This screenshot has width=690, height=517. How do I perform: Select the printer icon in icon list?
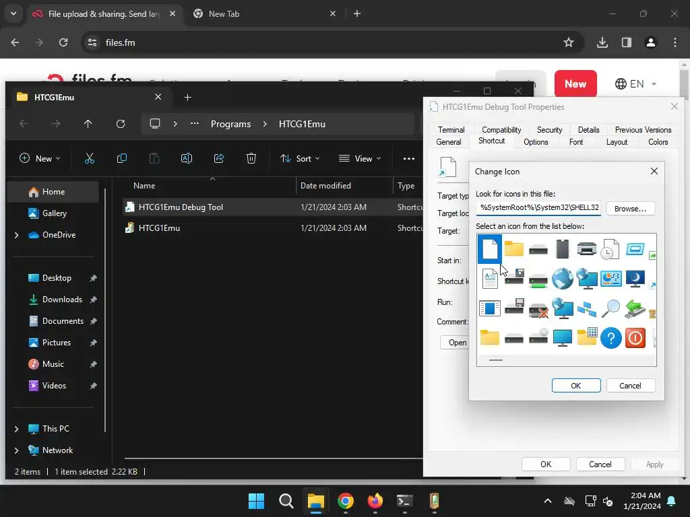[x=587, y=249]
